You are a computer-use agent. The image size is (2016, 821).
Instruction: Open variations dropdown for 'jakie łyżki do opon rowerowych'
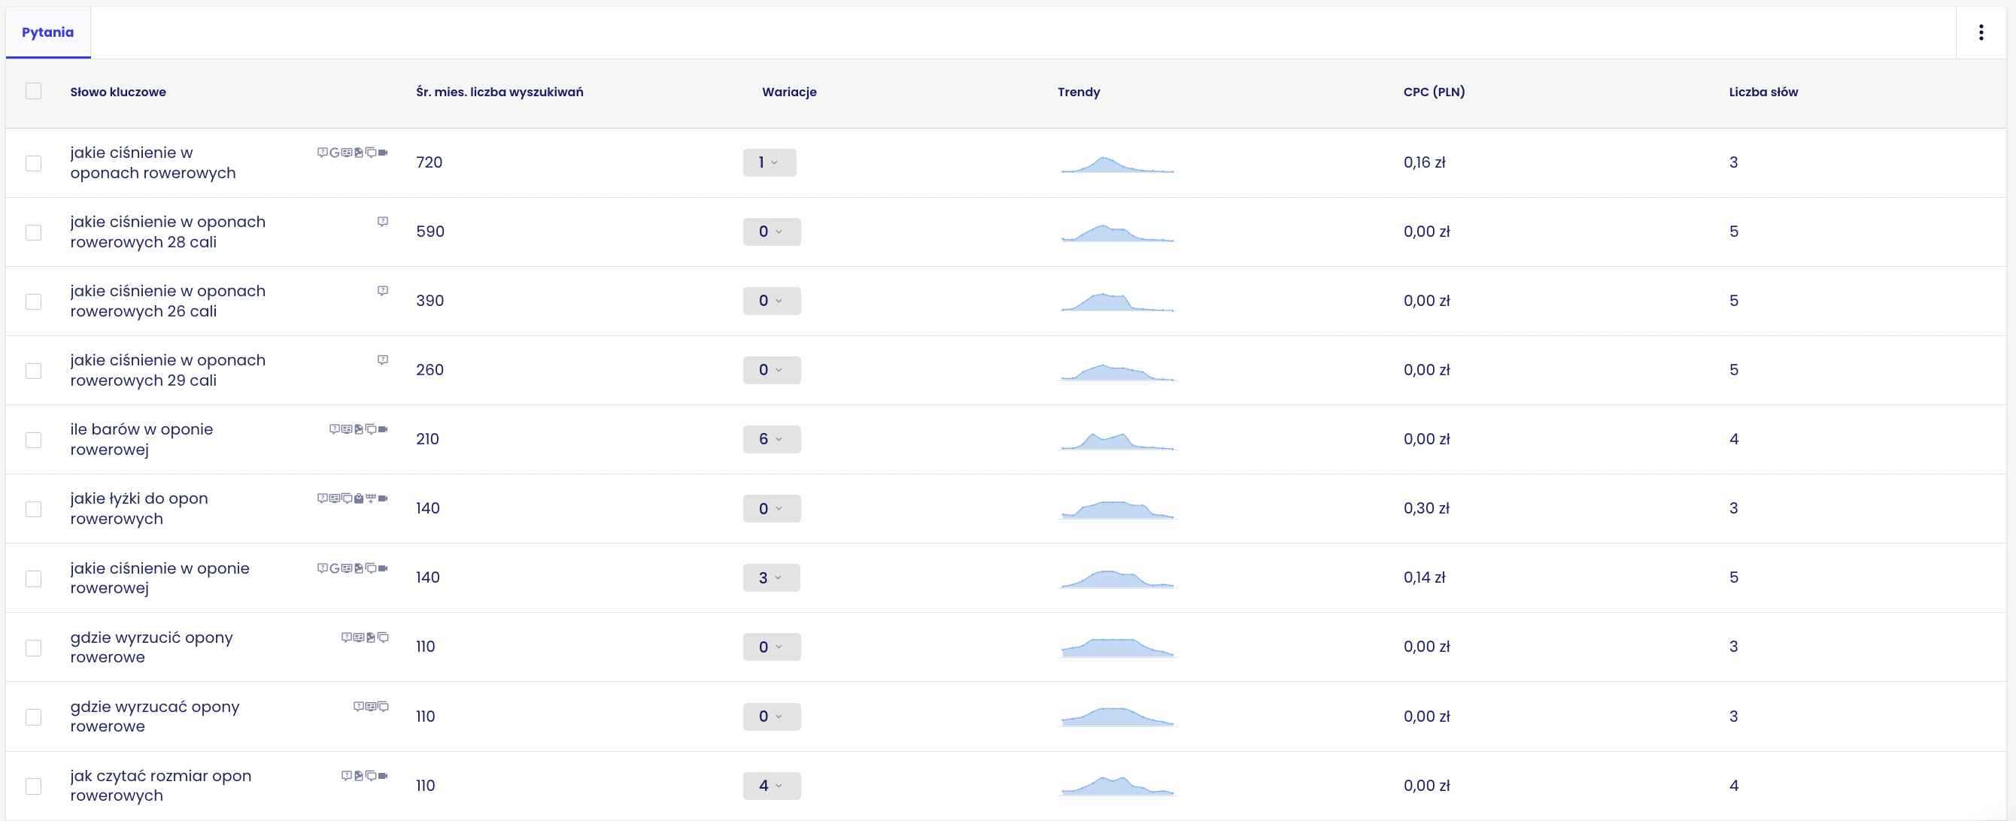[772, 508]
